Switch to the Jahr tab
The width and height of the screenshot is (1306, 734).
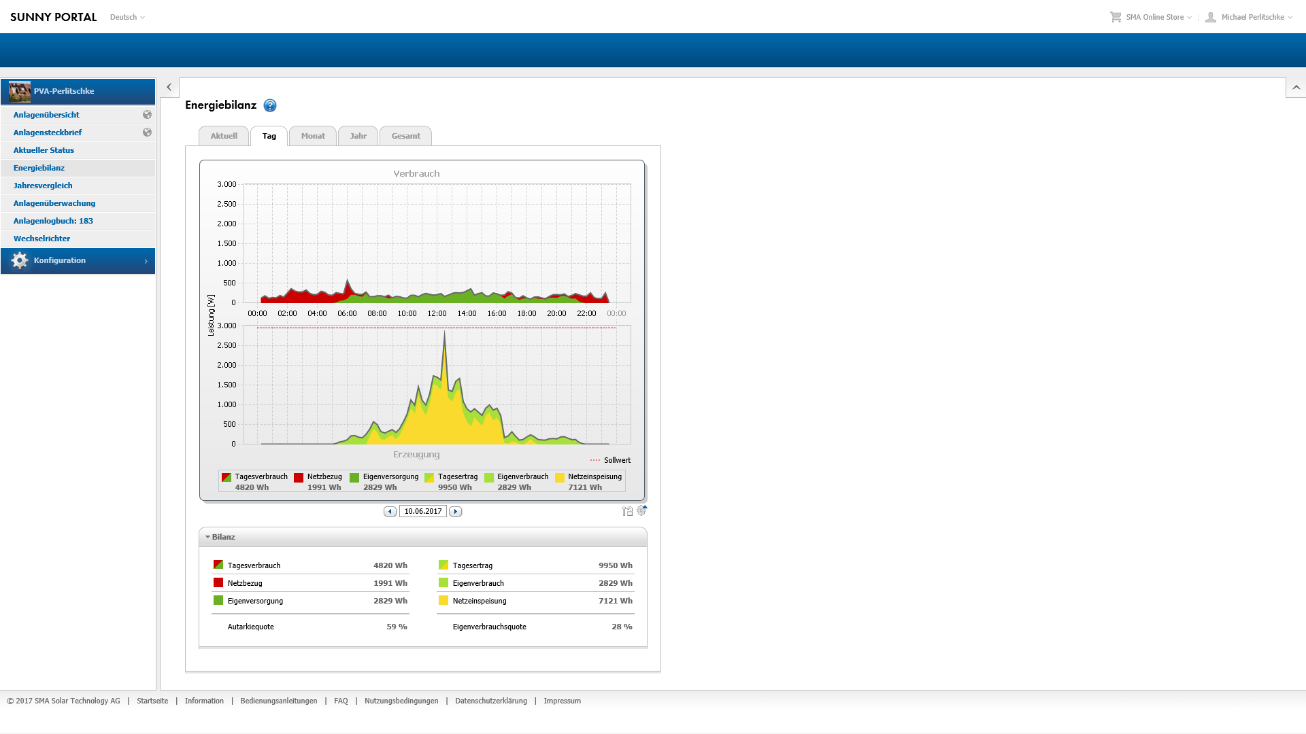click(x=358, y=136)
